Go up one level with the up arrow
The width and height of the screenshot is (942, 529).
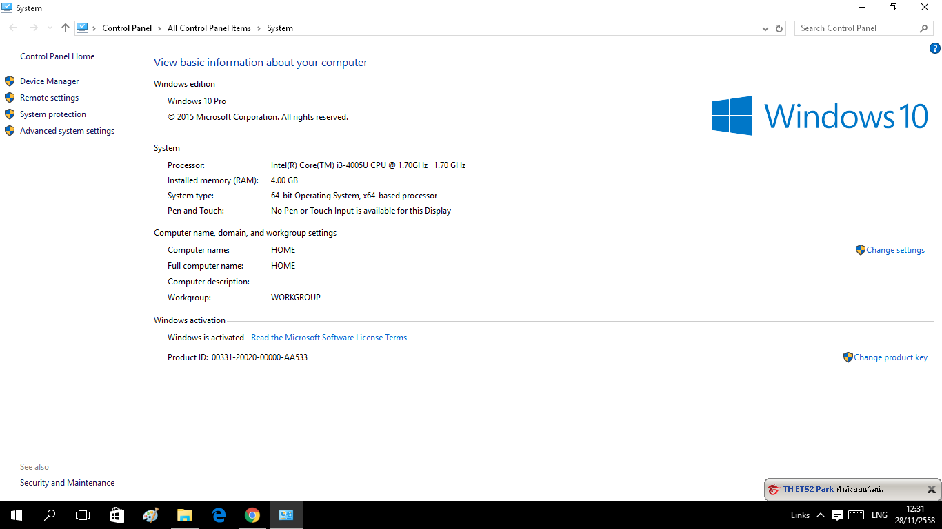point(66,28)
